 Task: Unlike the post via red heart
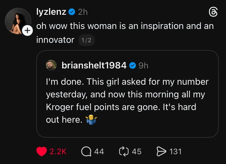click(x=42, y=151)
